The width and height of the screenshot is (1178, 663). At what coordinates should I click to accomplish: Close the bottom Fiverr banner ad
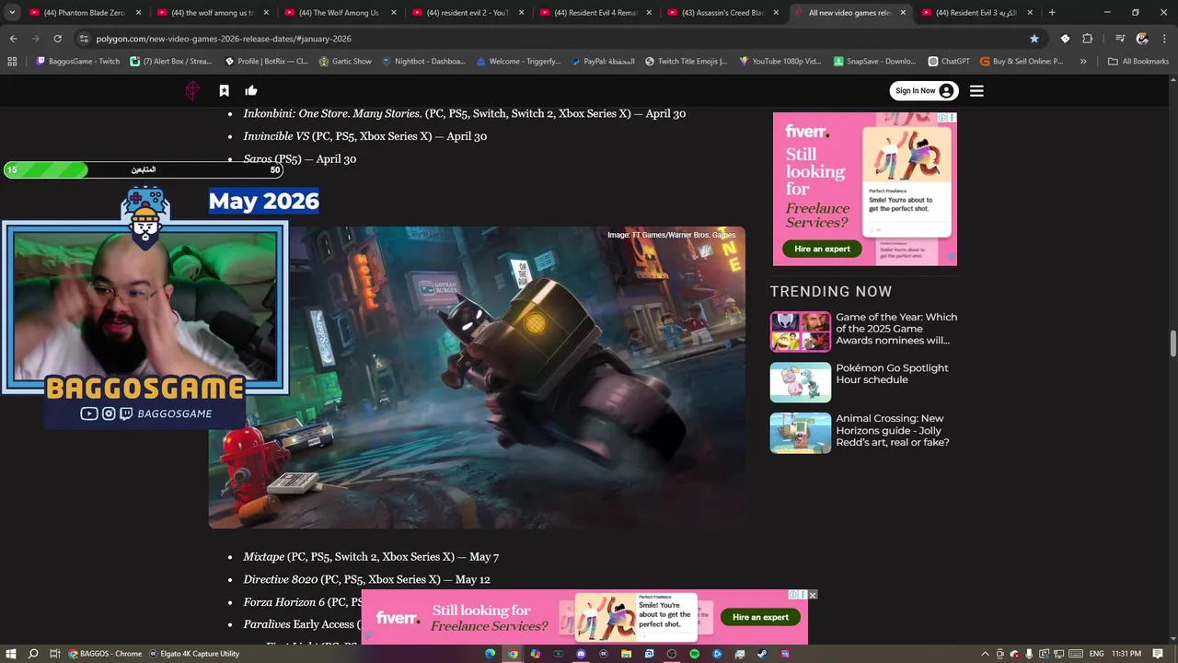click(813, 595)
